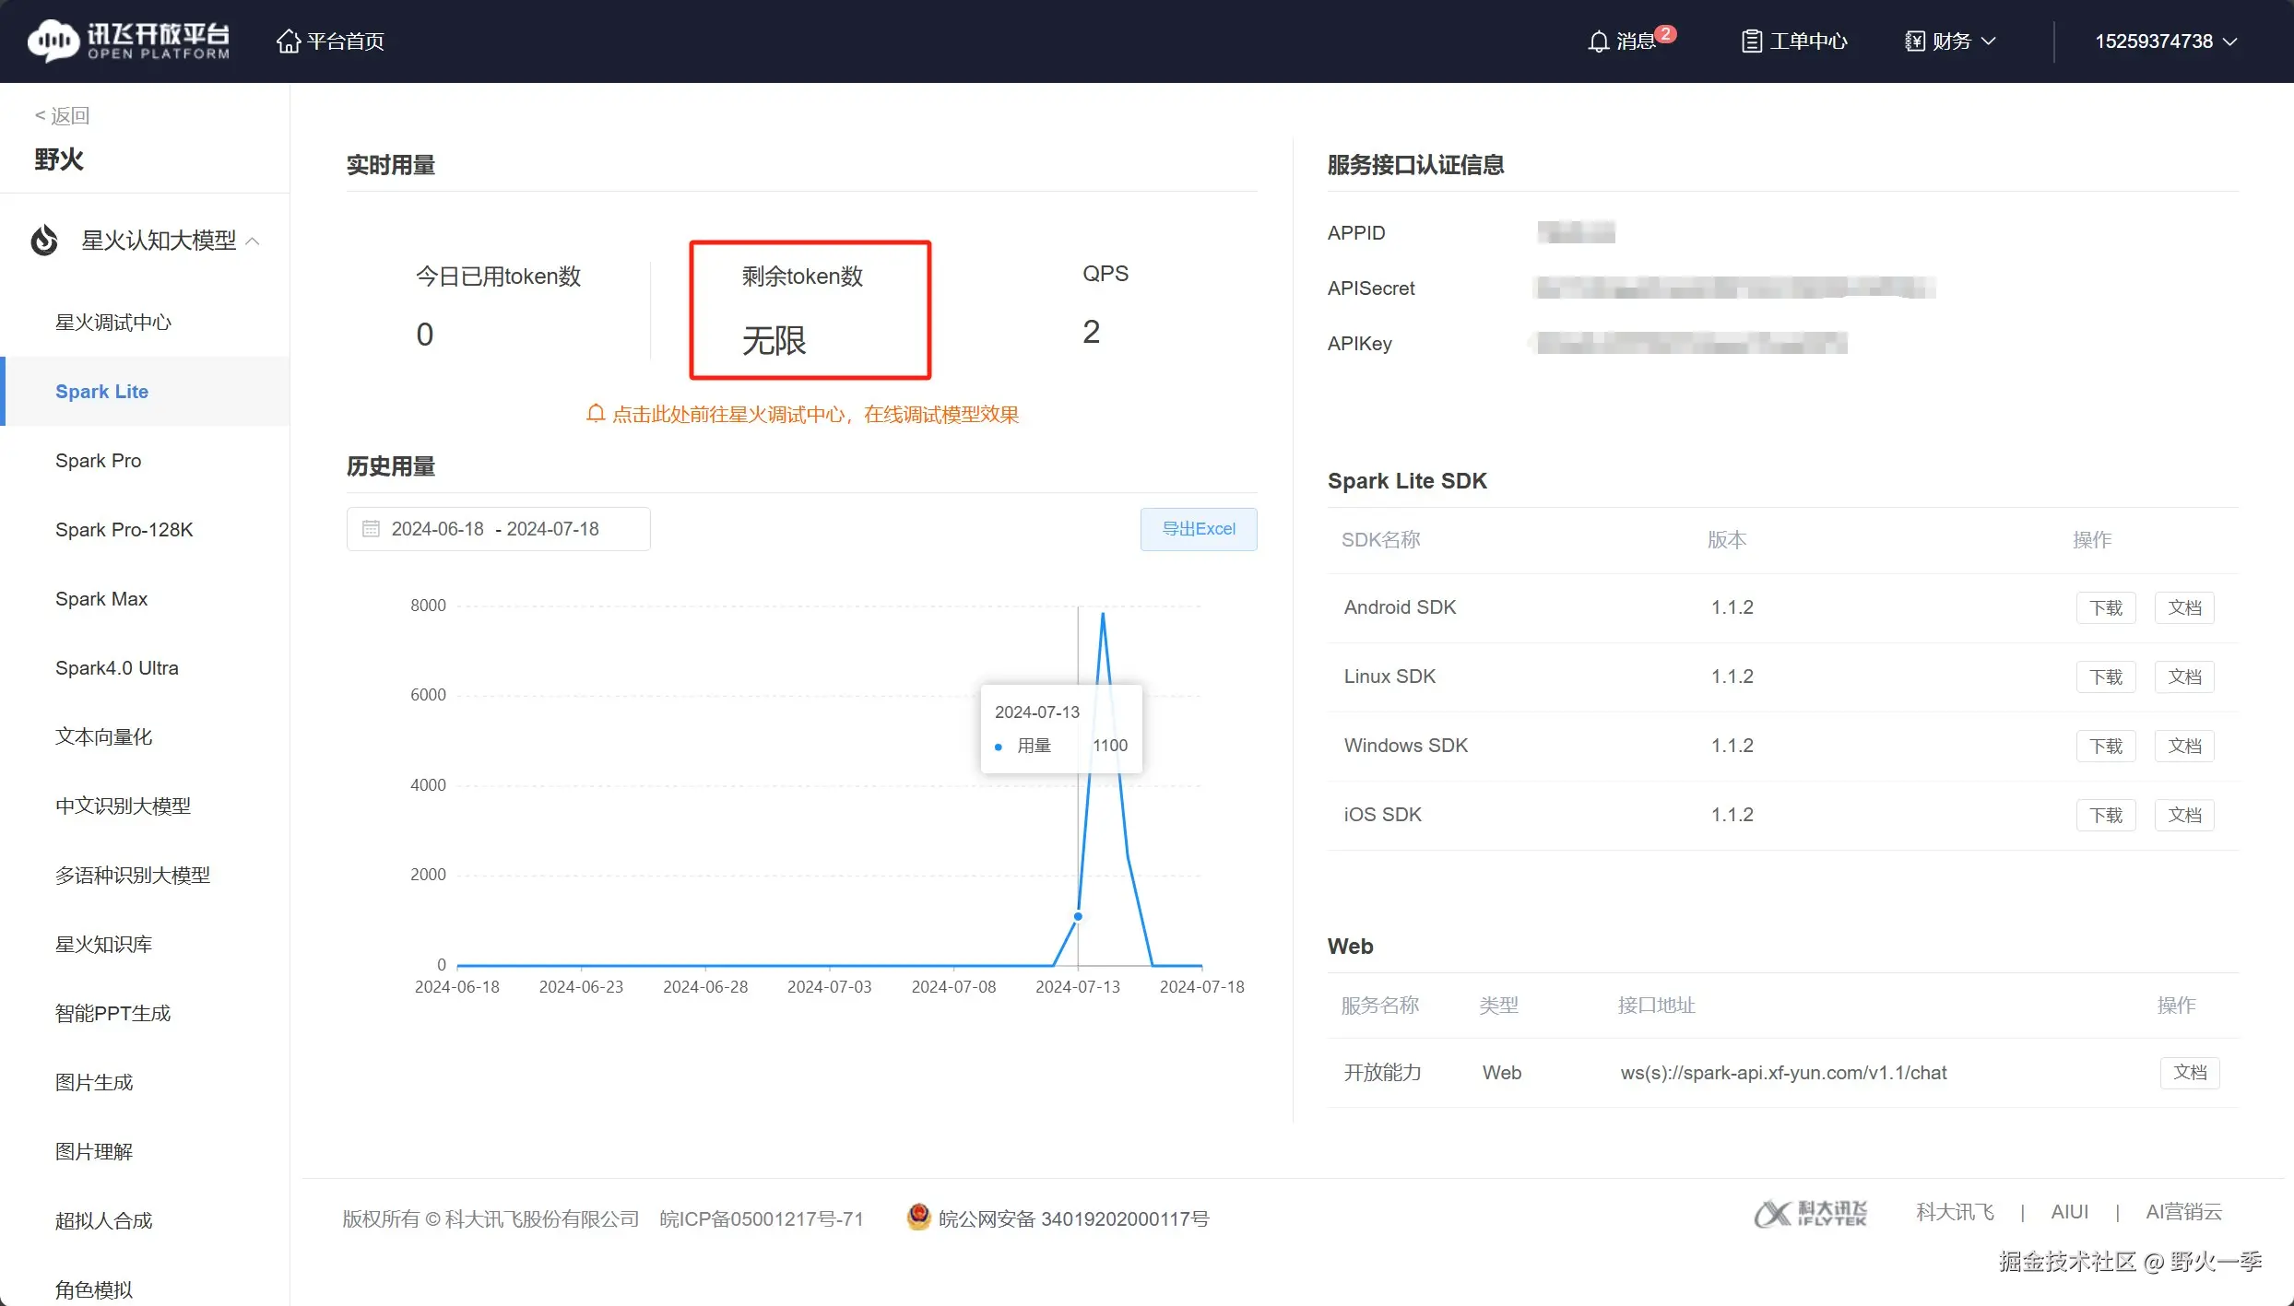Collapse the 星火认知大模型 menu section
The height and width of the screenshot is (1306, 2294).
(x=253, y=241)
